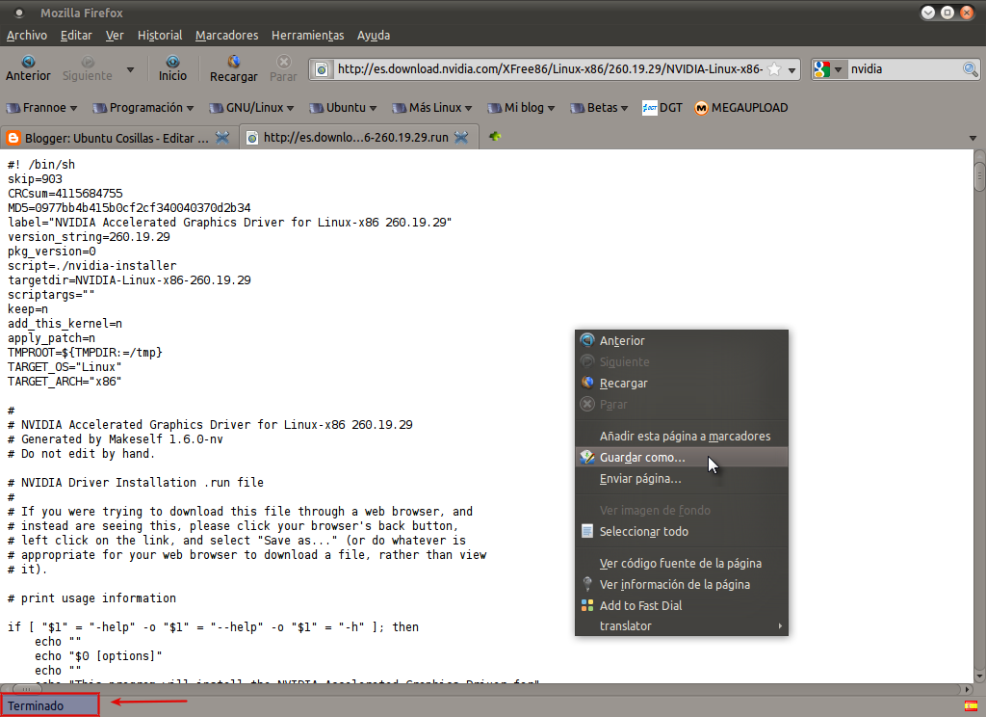Open the DGT bookmark
This screenshot has width=986, height=717.
coord(662,108)
